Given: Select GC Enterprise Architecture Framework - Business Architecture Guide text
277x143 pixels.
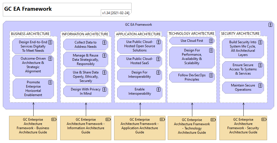Looking at the screenshot, I should click(x=33, y=126).
